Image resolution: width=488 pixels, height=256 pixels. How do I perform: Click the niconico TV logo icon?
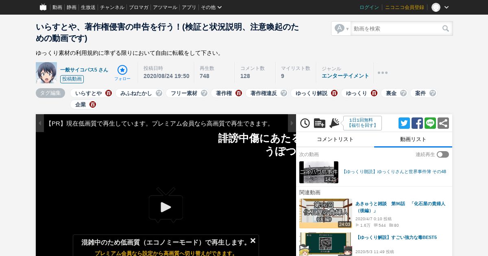[x=43, y=7]
